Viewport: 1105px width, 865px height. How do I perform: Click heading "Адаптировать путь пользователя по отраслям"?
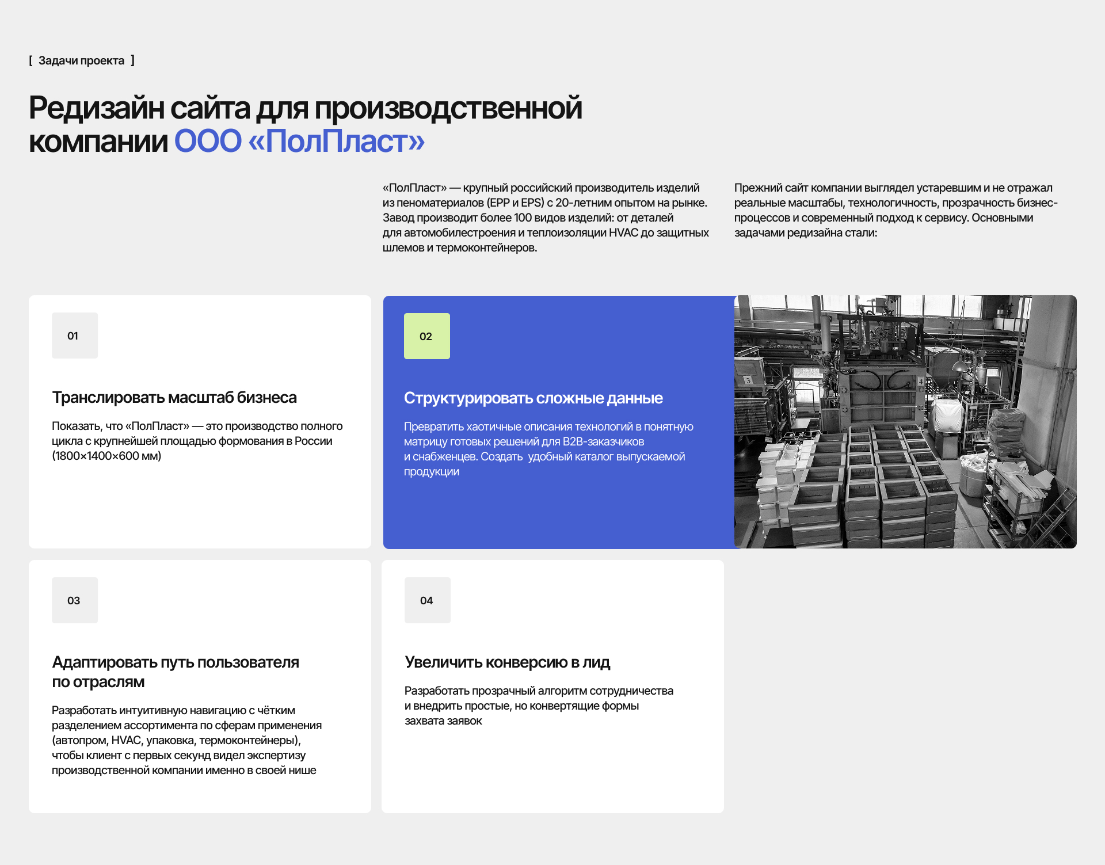tap(176, 672)
